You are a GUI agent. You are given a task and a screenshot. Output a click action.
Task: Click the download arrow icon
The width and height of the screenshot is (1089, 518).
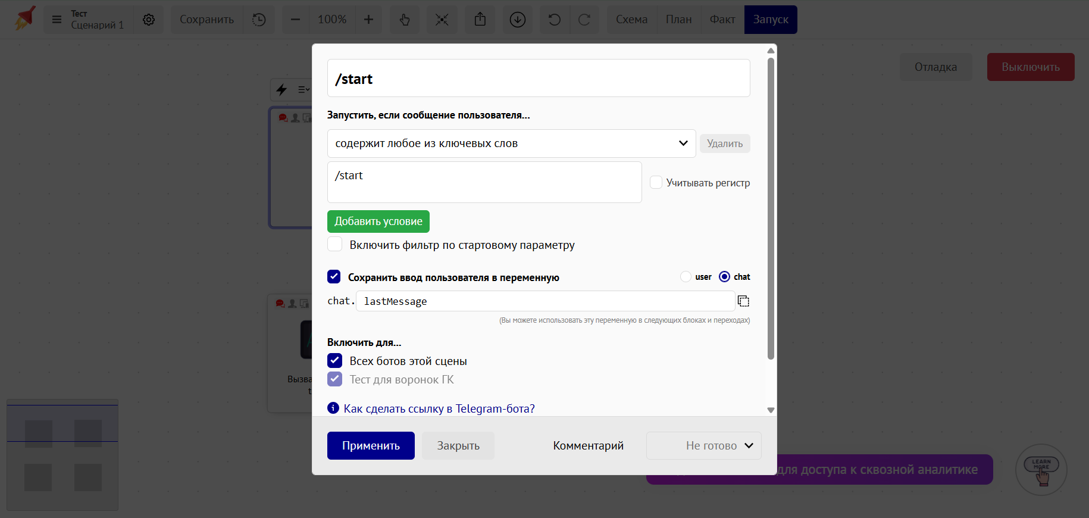(518, 20)
